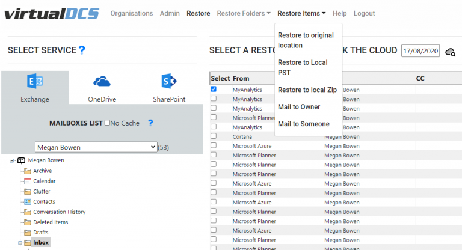
Task: Select the Contacts item in tree
Action: (x=44, y=202)
